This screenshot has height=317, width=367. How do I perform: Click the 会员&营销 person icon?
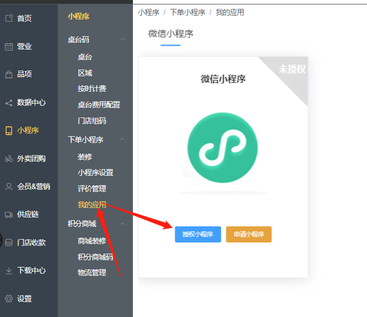[x=9, y=187]
